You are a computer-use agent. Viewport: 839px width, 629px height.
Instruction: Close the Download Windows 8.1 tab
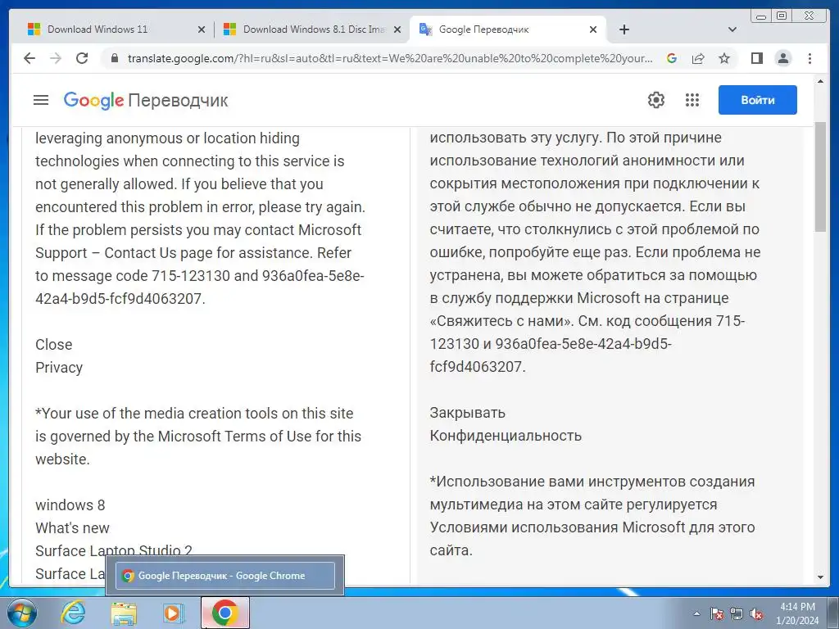click(397, 29)
